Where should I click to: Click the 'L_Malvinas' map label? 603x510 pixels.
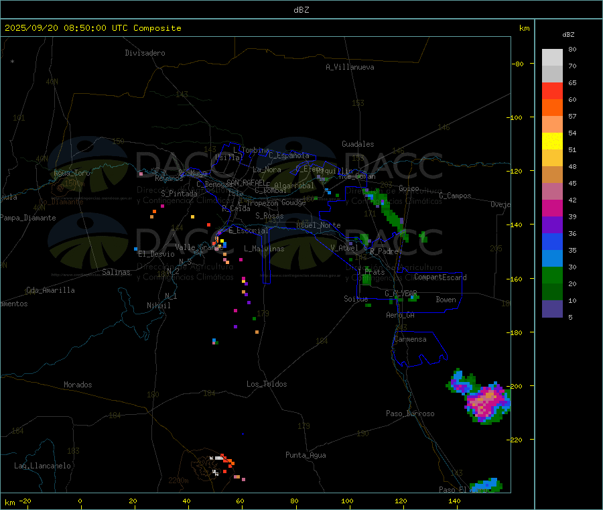pyautogui.click(x=264, y=249)
